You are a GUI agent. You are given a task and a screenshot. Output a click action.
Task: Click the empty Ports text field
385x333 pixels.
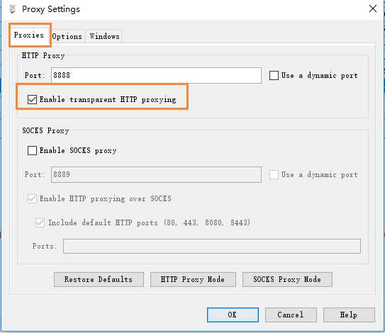[212, 246]
